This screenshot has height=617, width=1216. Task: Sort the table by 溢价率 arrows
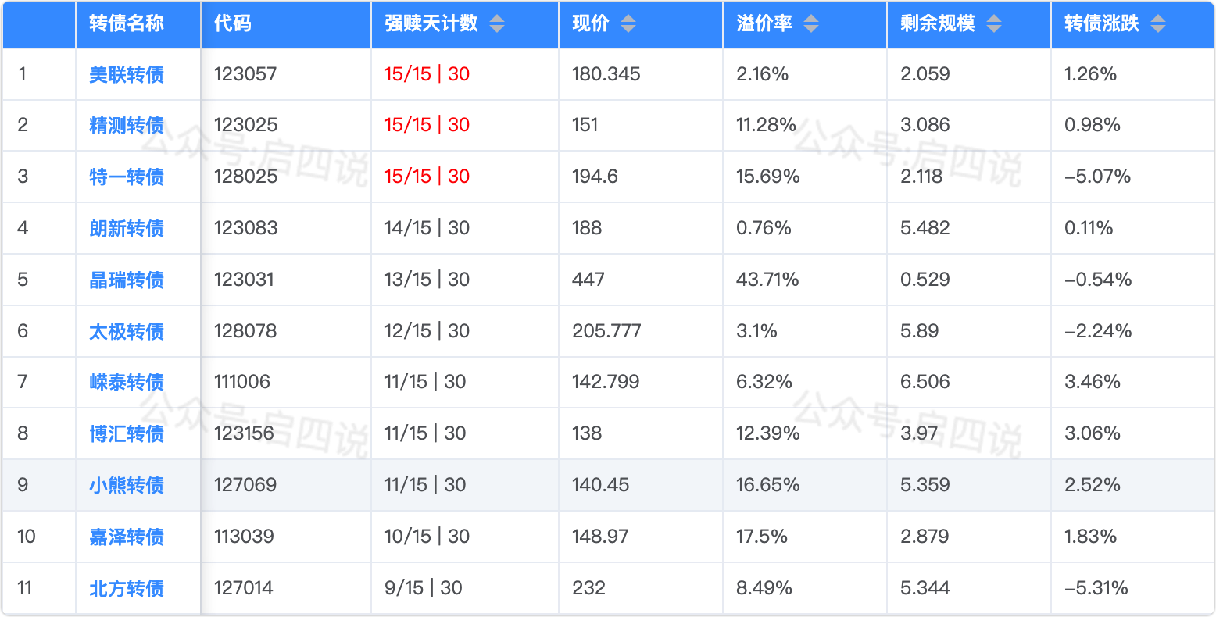(811, 24)
